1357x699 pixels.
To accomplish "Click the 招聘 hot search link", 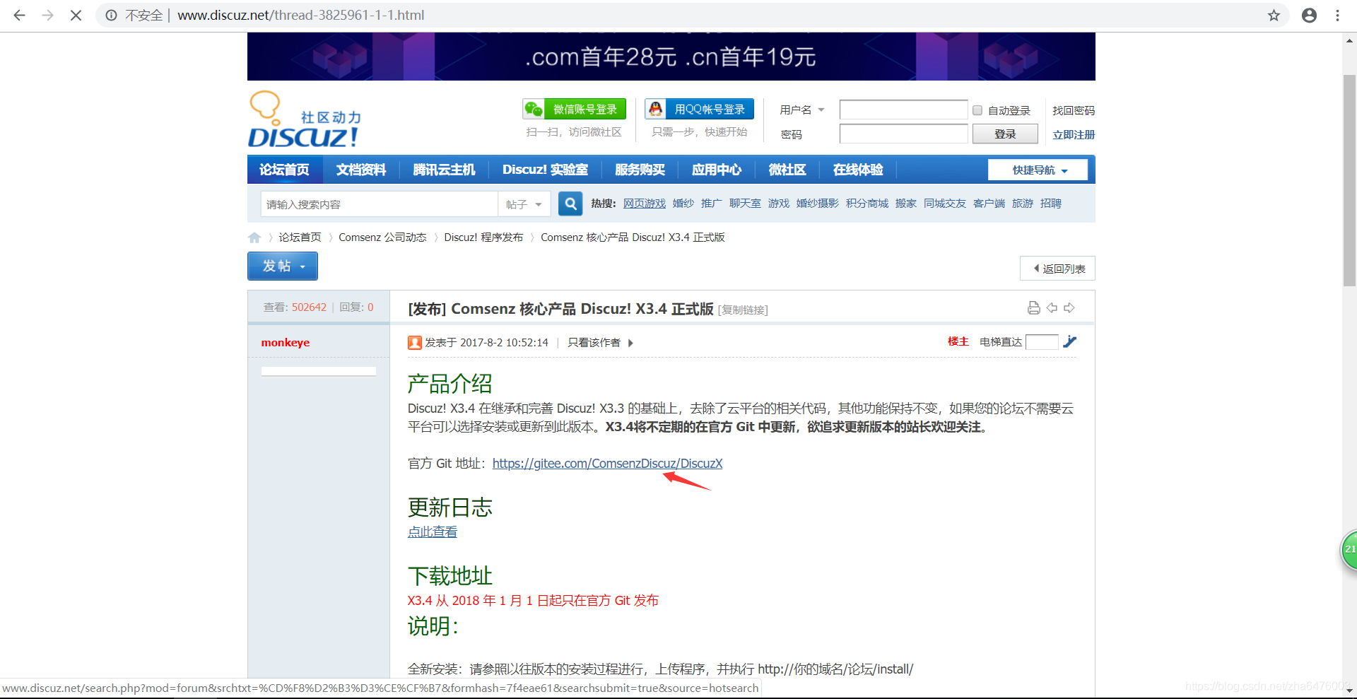I will coord(1051,204).
